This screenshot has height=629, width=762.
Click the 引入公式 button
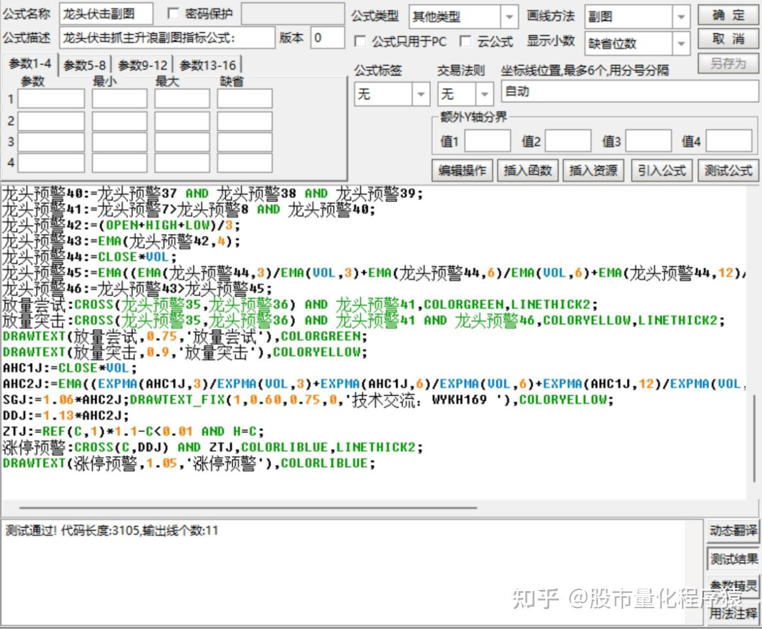click(x=662, y=171)
